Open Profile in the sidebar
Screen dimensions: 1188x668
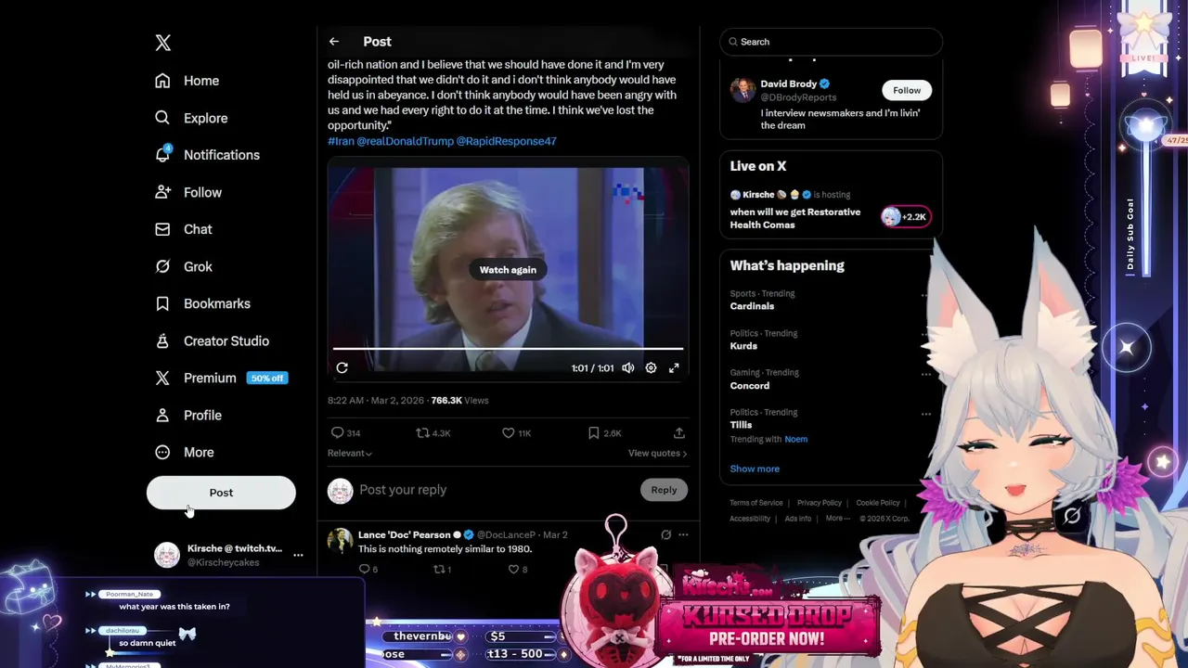189,415
